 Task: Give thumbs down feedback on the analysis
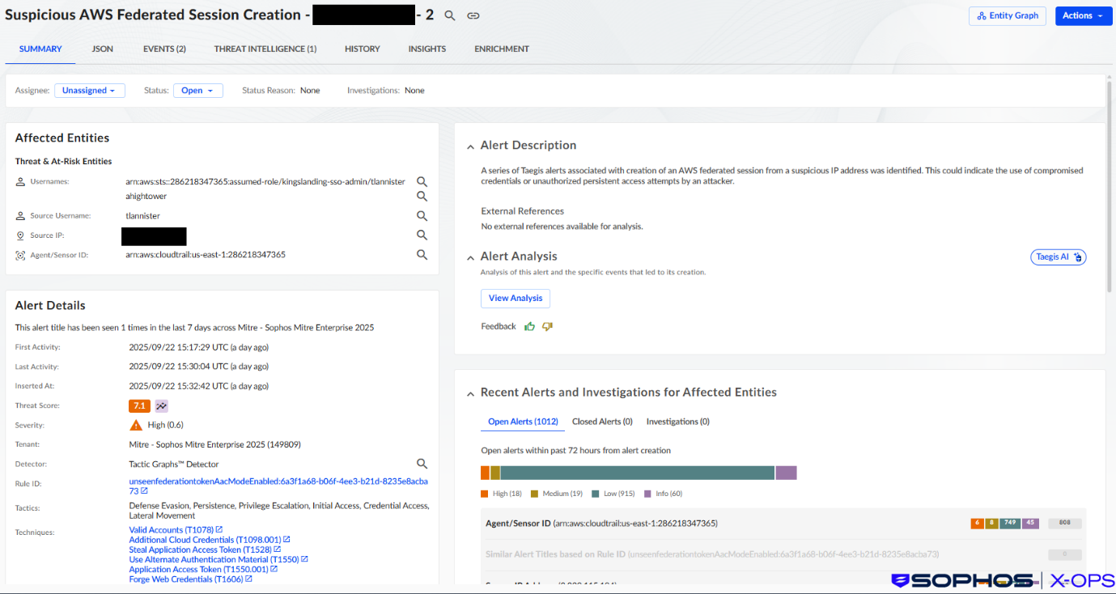(x=546, y=325)
